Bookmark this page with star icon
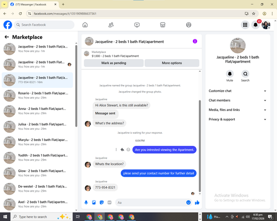 click(x=254, y=13)
